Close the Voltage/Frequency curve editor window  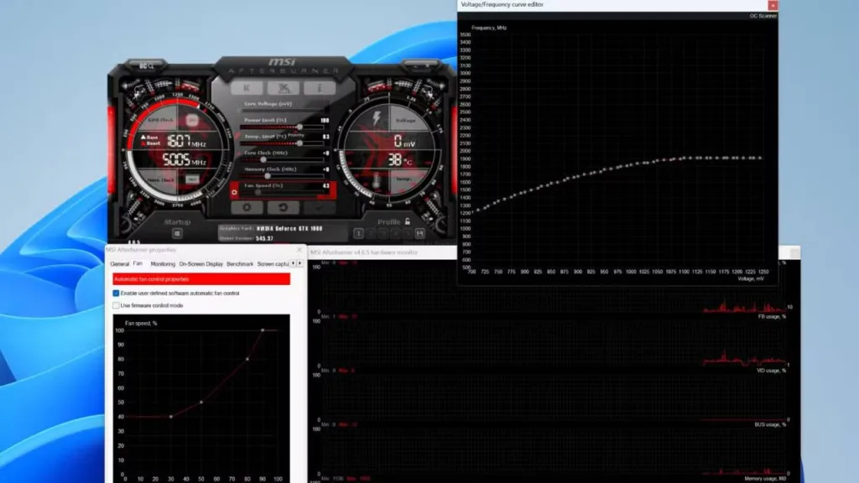click(x=773, y=5)
